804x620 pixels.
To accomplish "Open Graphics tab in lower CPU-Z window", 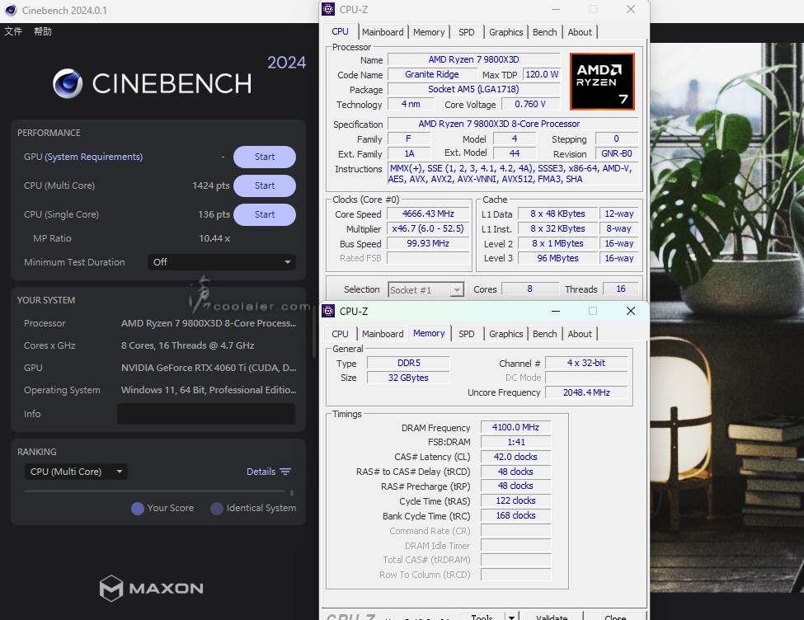I will (505, 334).
